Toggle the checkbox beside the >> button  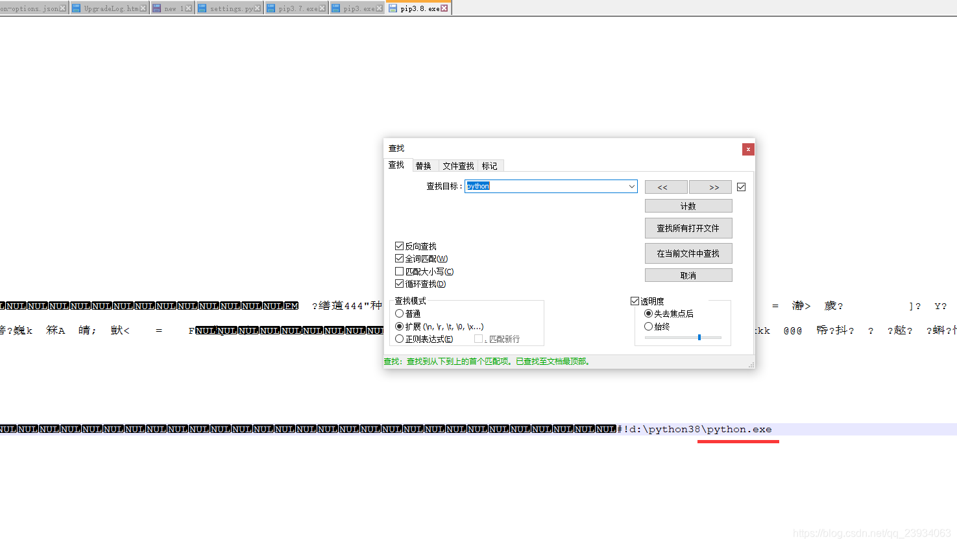(x=742, y=187)
